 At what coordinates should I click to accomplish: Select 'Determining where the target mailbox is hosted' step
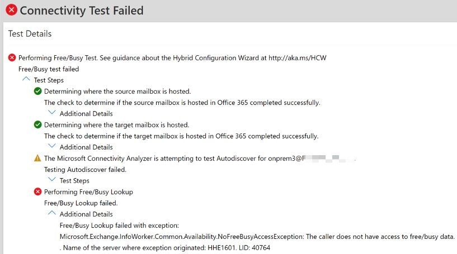pos(116,124)
